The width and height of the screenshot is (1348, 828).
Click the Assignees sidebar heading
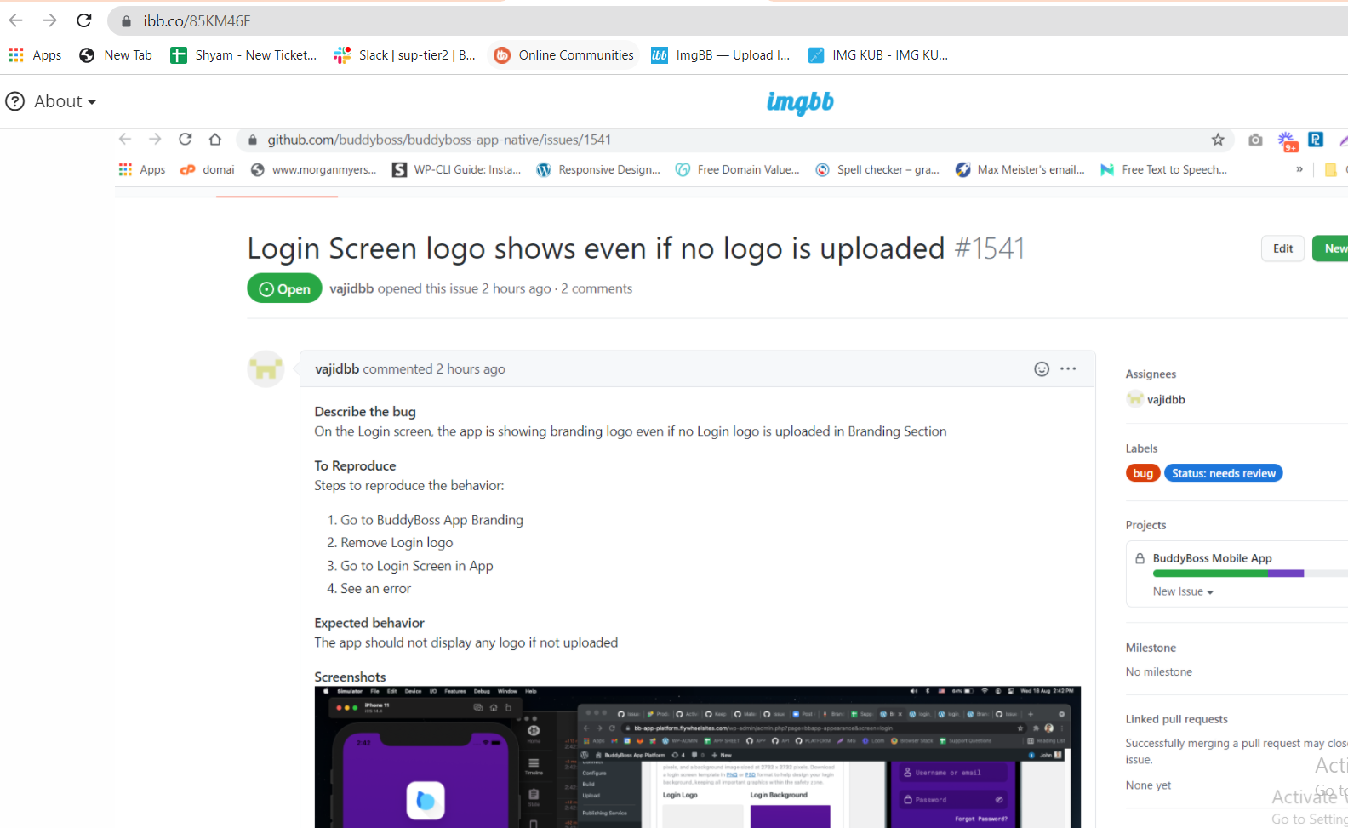point(1151,374)
